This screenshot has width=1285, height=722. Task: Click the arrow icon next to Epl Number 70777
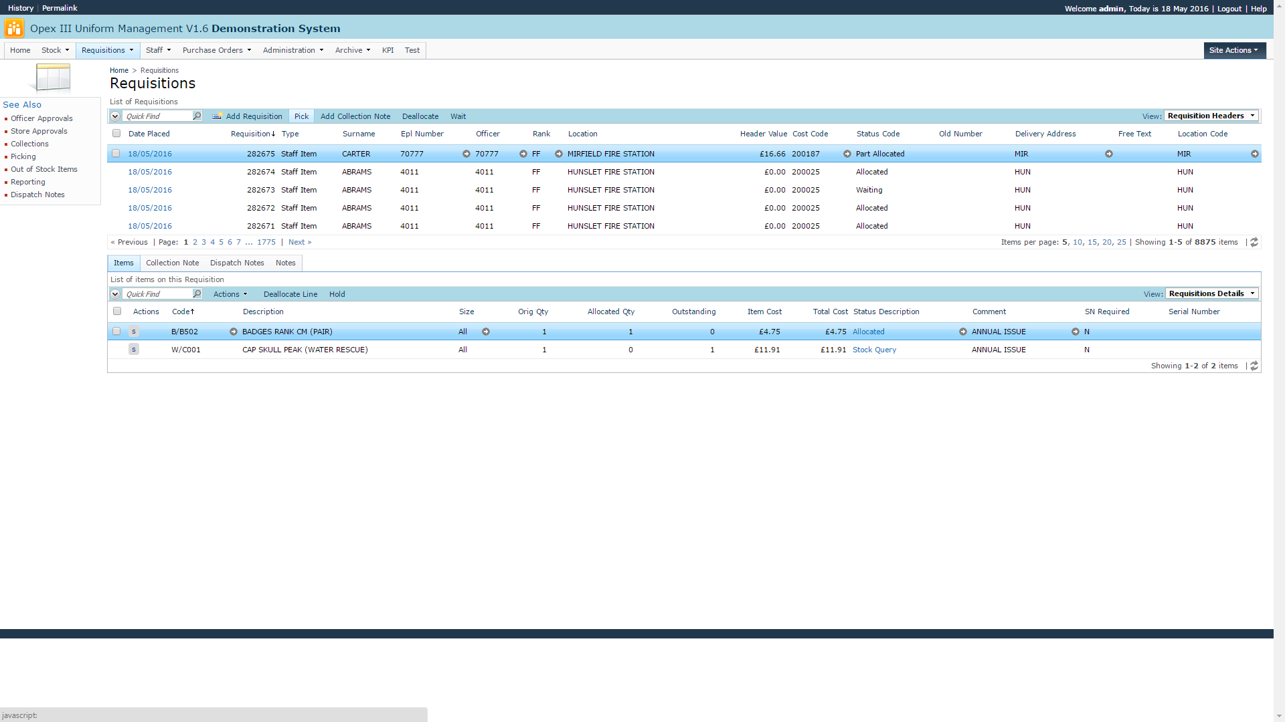click(x=466, y=154)
